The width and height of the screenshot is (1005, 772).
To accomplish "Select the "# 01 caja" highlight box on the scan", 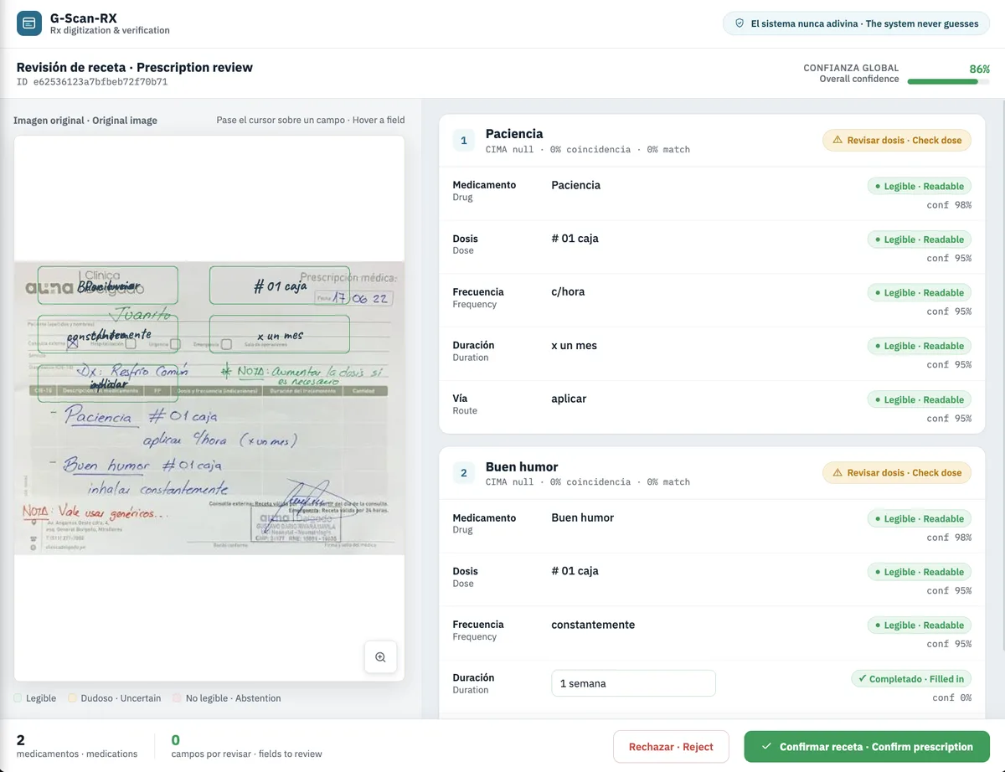I will [x=280, y=286].
